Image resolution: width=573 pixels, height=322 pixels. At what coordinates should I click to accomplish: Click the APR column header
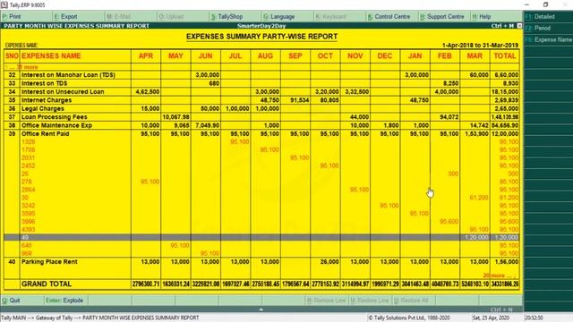146,55
